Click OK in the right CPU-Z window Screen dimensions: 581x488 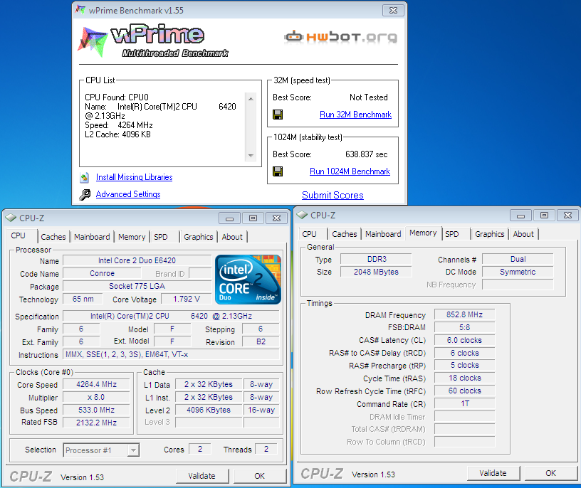coord(551,473)
